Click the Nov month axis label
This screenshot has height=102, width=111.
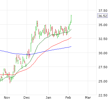pos(7,98)
